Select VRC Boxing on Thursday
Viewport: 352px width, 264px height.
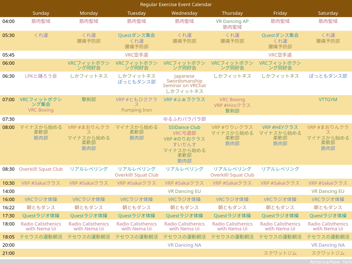pyautogui.click(x=232, y=99)
